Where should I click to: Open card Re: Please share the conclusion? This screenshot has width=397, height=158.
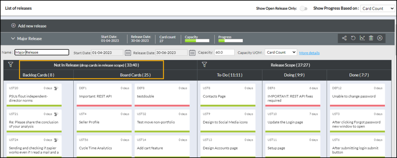click(34, 121)
